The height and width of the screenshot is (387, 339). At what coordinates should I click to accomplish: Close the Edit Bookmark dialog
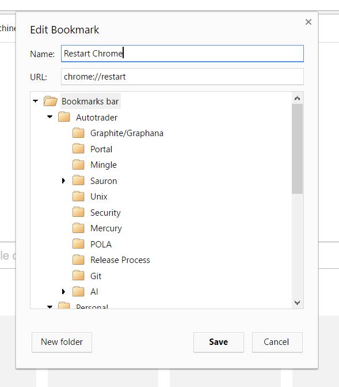pos(308,22)
